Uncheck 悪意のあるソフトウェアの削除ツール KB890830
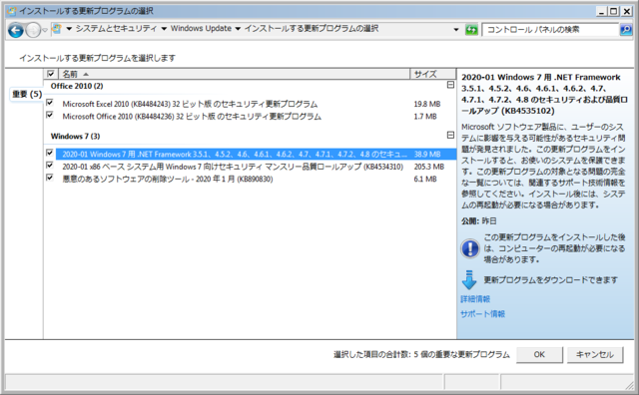This screenshot has height=395, width=639. tap(50, 178)
